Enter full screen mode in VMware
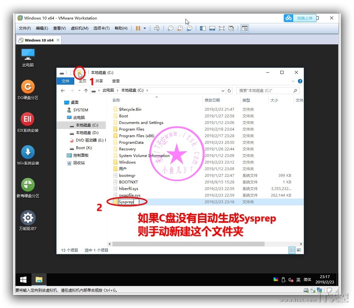 tap(222, 28)
